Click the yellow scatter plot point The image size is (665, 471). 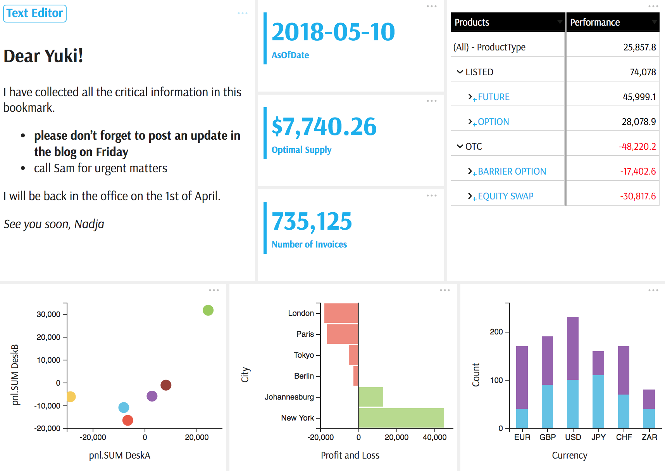point(71,397)
